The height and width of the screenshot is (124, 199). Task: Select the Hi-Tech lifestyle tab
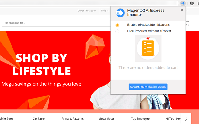coord(173,119)
